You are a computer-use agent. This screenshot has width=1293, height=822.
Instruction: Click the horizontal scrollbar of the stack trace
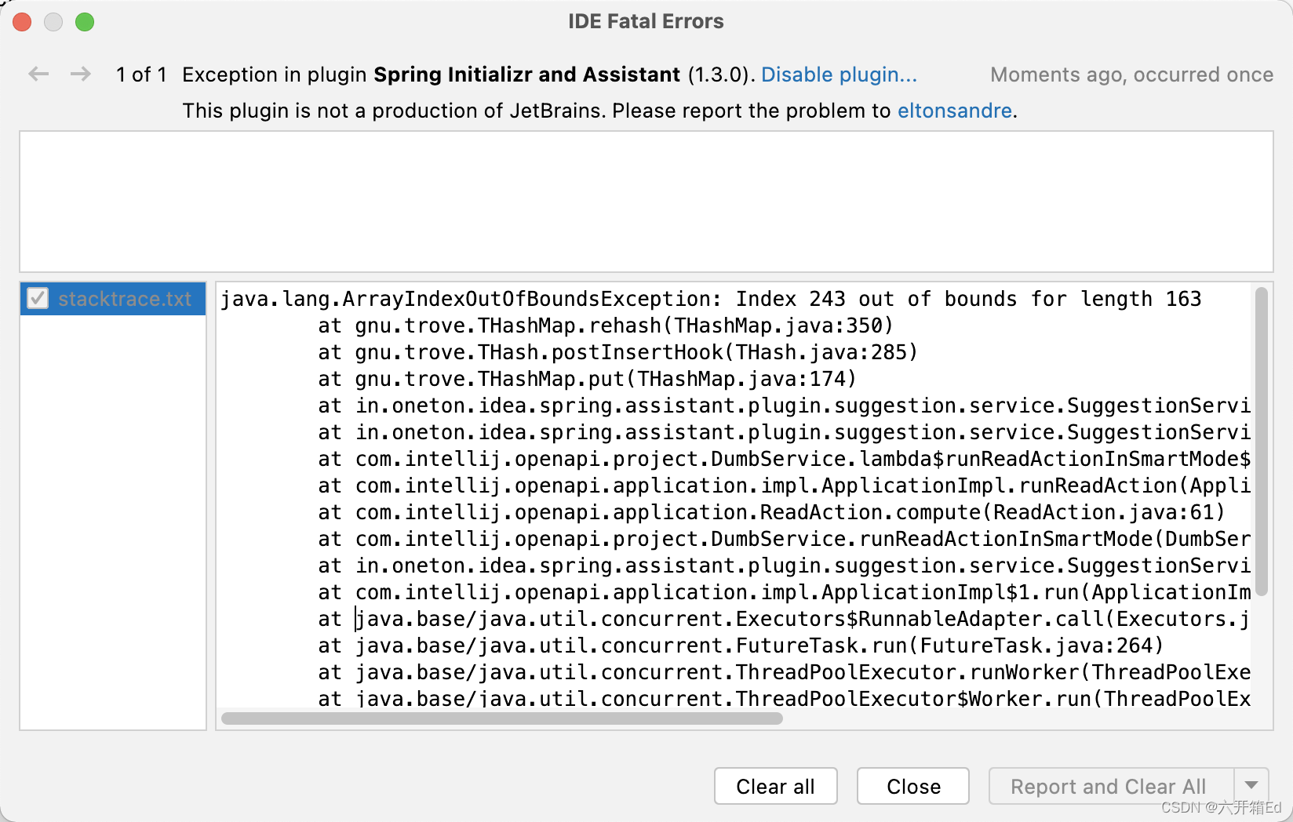[502, 718]
